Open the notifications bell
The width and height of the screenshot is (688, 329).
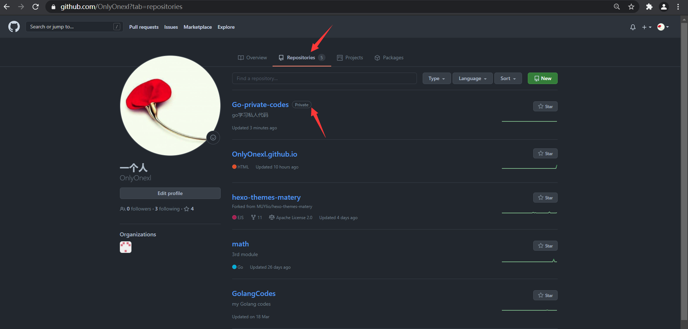click(633, 27)
